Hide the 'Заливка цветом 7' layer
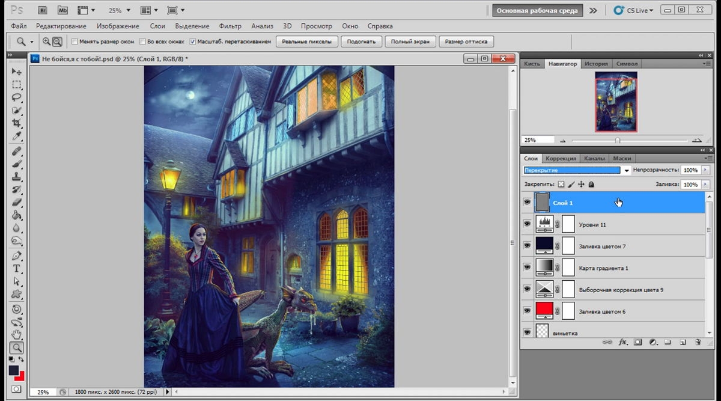Image resolution: width=721 pixels, height=401 pixels. point(527,246)
